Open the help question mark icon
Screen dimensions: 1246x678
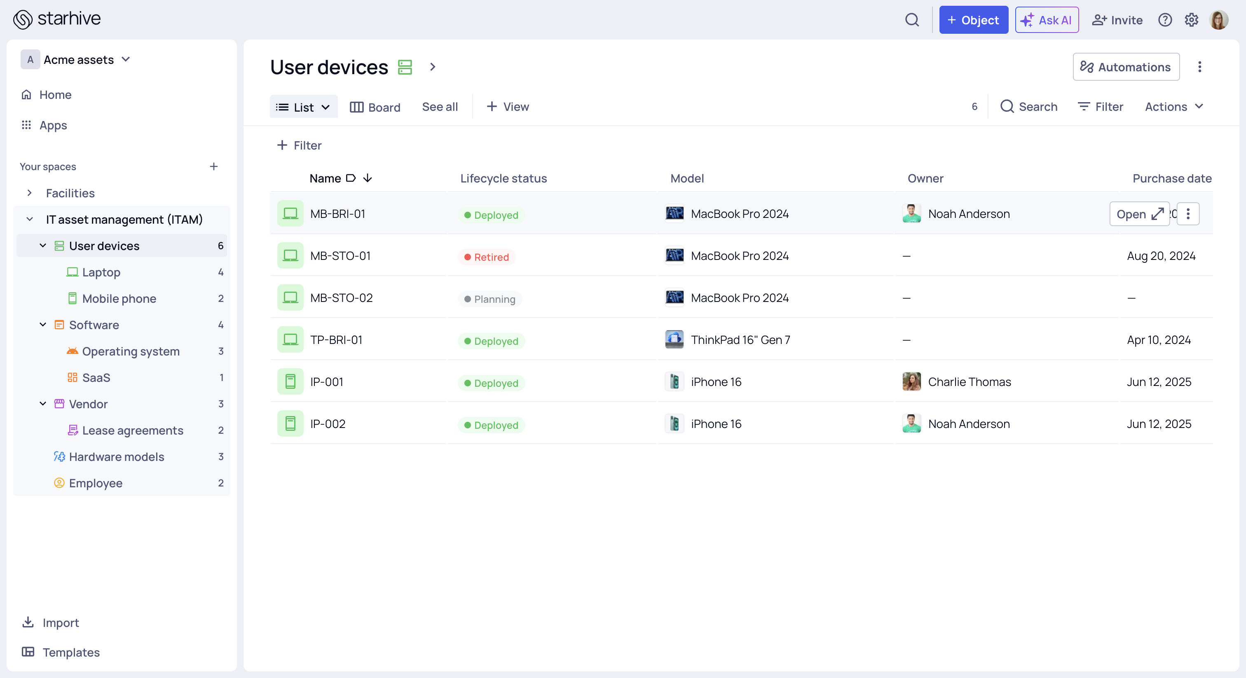pos(1165,20)
